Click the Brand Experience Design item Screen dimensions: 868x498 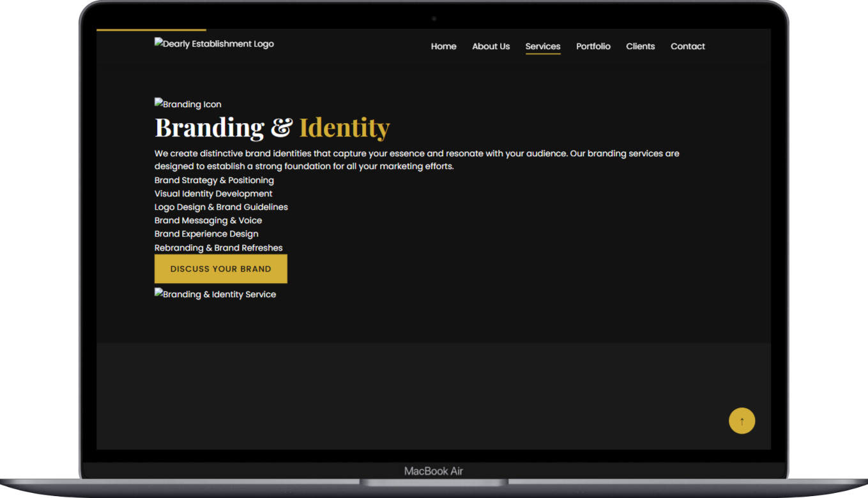pos(206,234)
